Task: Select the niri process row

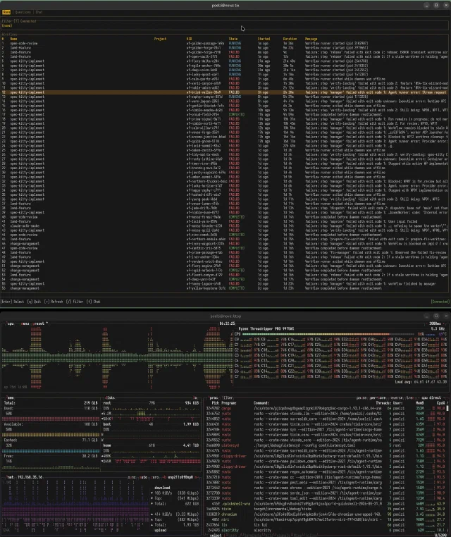Action: point(326,519)
